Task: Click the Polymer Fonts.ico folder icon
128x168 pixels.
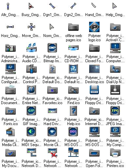Action: [x=10, y=111]
